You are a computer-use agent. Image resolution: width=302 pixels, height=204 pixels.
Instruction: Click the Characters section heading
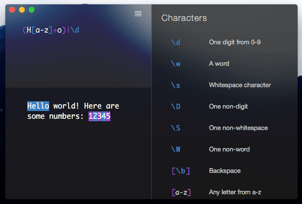[184, 18]
